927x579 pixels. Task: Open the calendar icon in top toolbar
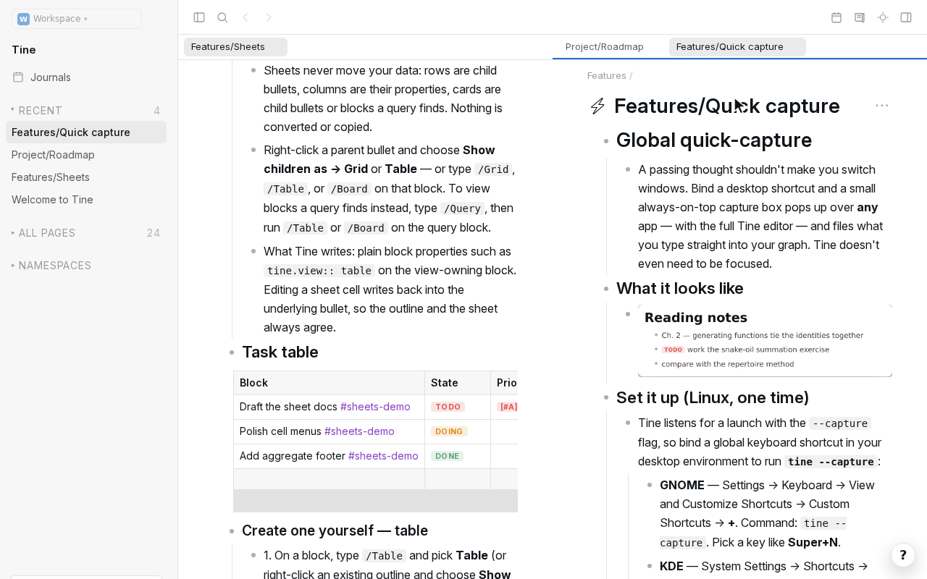pos(836,17)
